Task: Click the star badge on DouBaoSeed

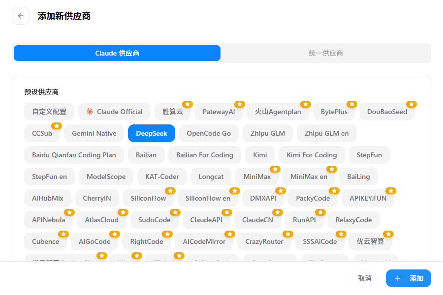Action: [411, 104]
